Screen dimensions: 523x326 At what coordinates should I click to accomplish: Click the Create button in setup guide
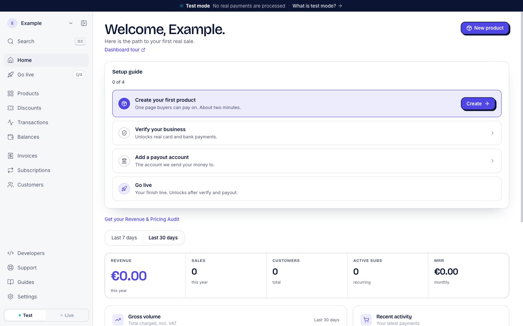tap(478, 104)
